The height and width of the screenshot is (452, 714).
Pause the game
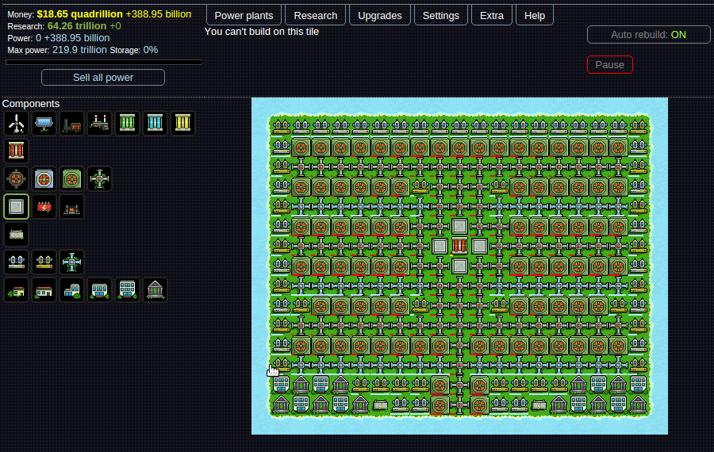[x=610, y=65]
